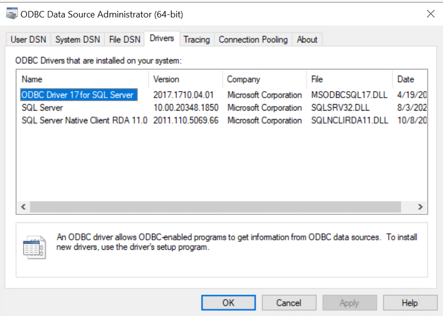Image resolution: width=443 pixels, height=316 pixels.
Task: Open the Connection Pooling tab
Action: [x=253, y=39]
